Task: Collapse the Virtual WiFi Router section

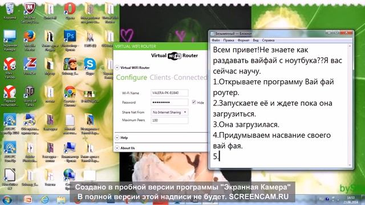Action: [117, 68]
